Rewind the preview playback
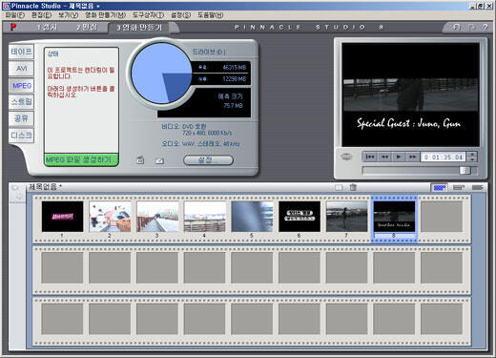Image resolution: width=496 pixels, height=358 pixels. (384, 157)
